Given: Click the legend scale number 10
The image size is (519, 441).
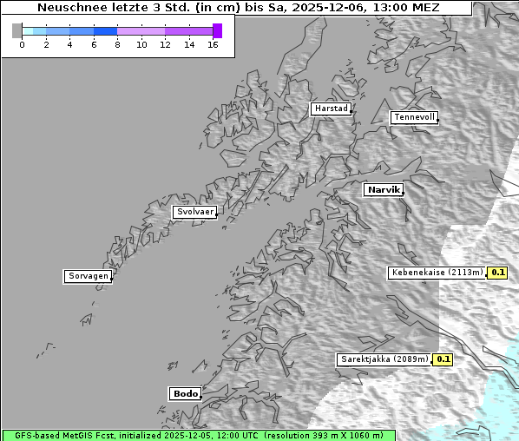Looking at the screenshot, I should pyautogui.click(x=141, y=45).
